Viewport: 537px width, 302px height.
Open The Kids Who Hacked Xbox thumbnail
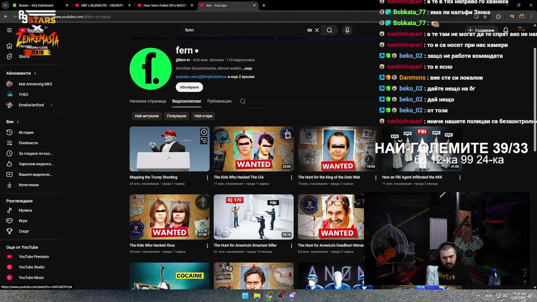[x=169, y=217]
